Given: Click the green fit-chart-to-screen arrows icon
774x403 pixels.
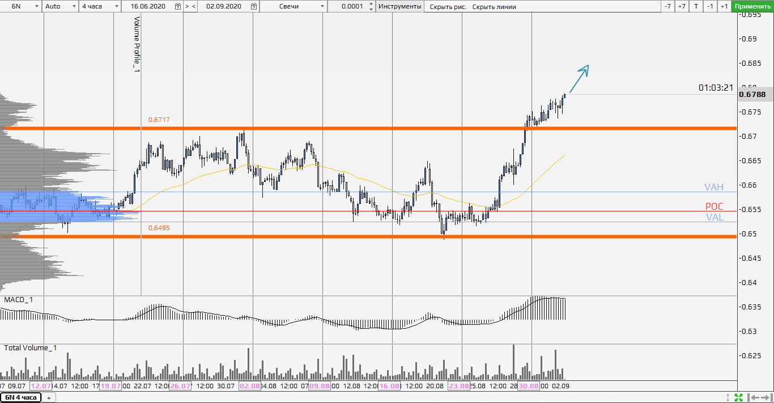Looking at the screenshot, I should pyautogui.click(x=738, y=397).
